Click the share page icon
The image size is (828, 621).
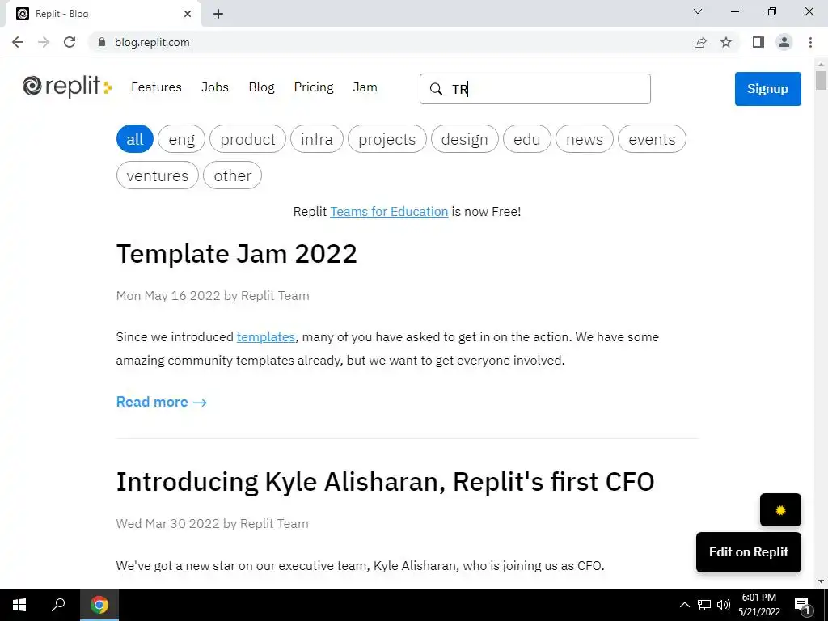point(700,42)
